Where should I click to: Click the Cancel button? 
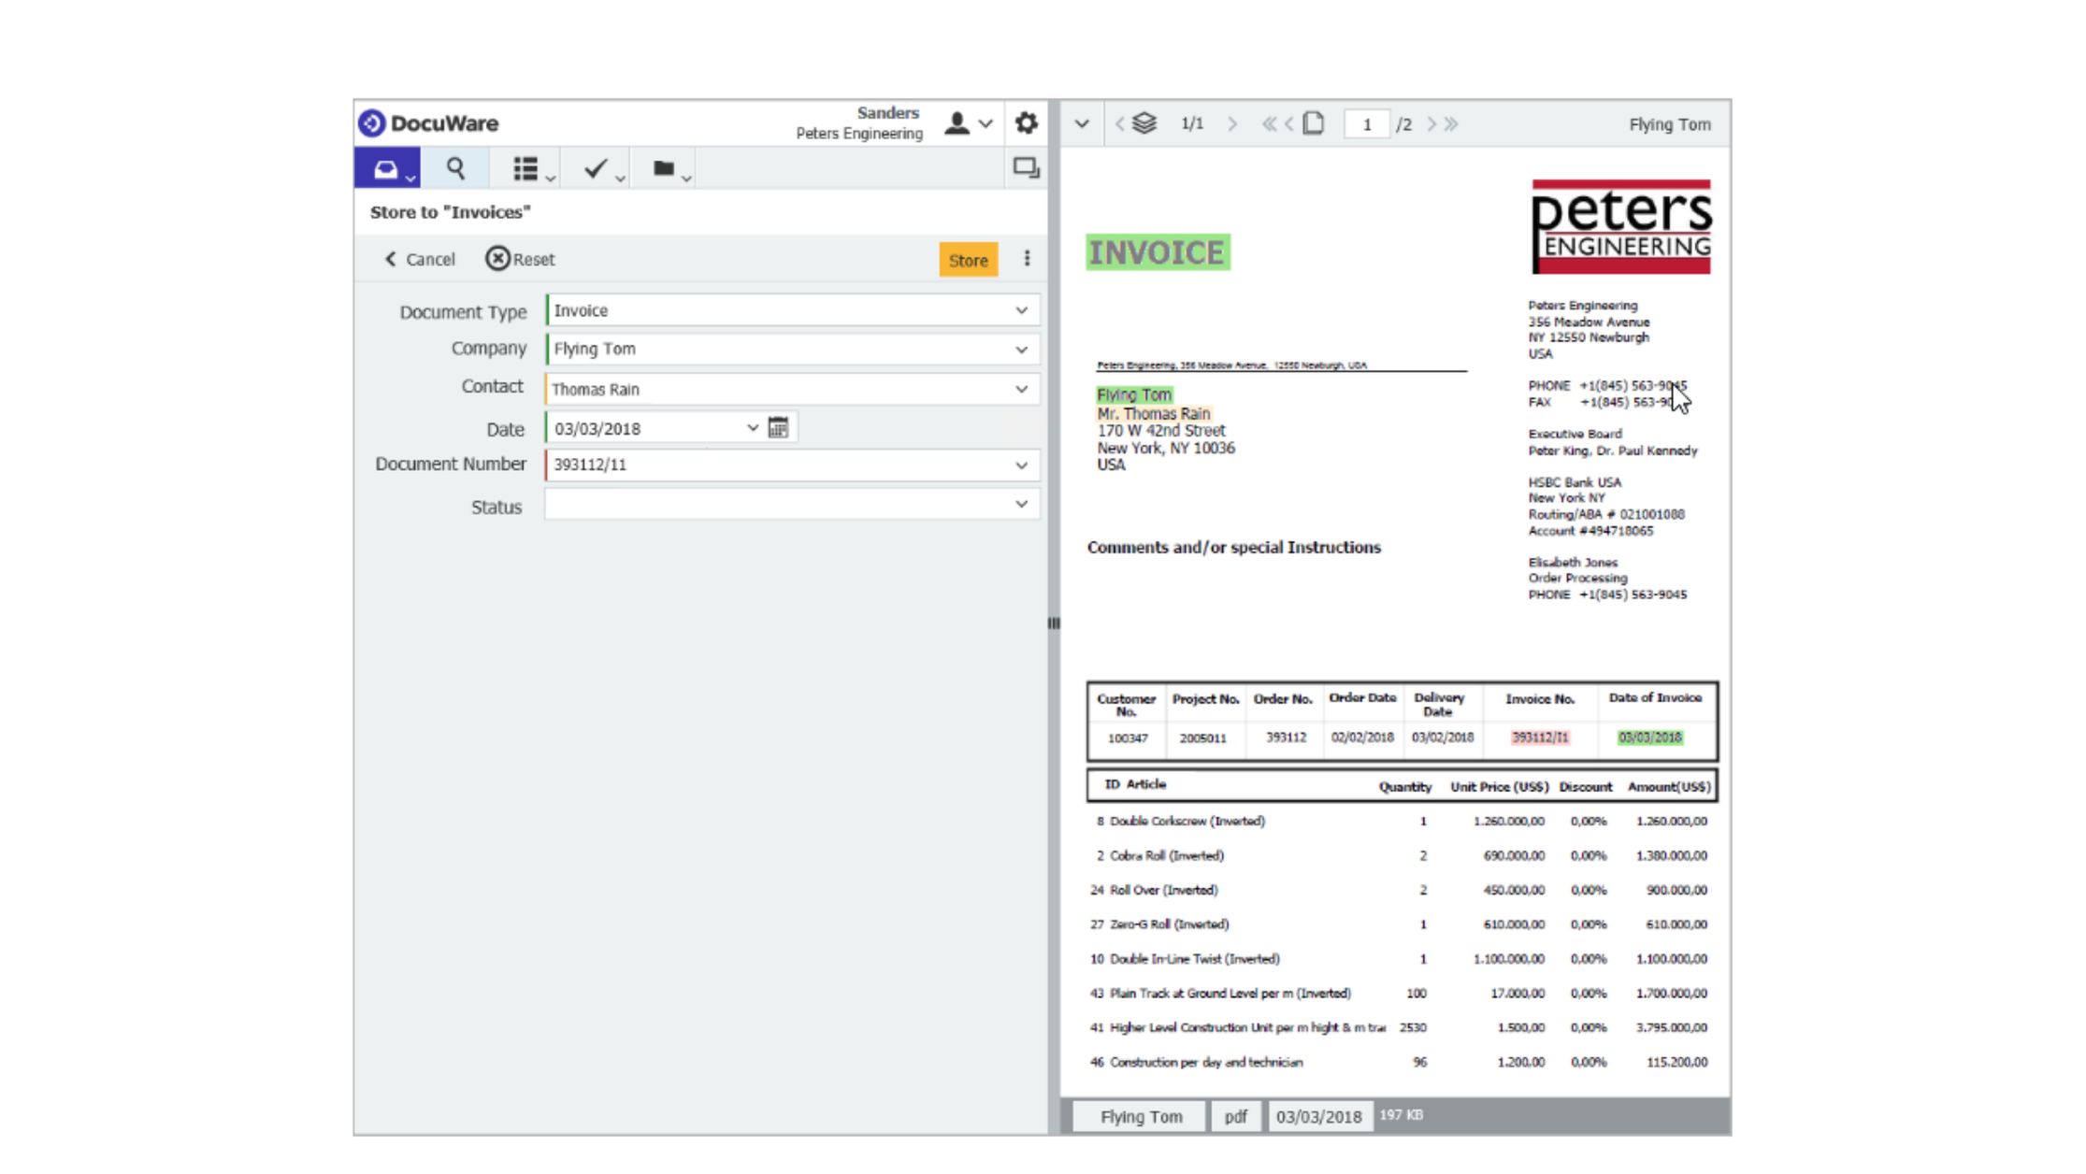click(420, 259)
